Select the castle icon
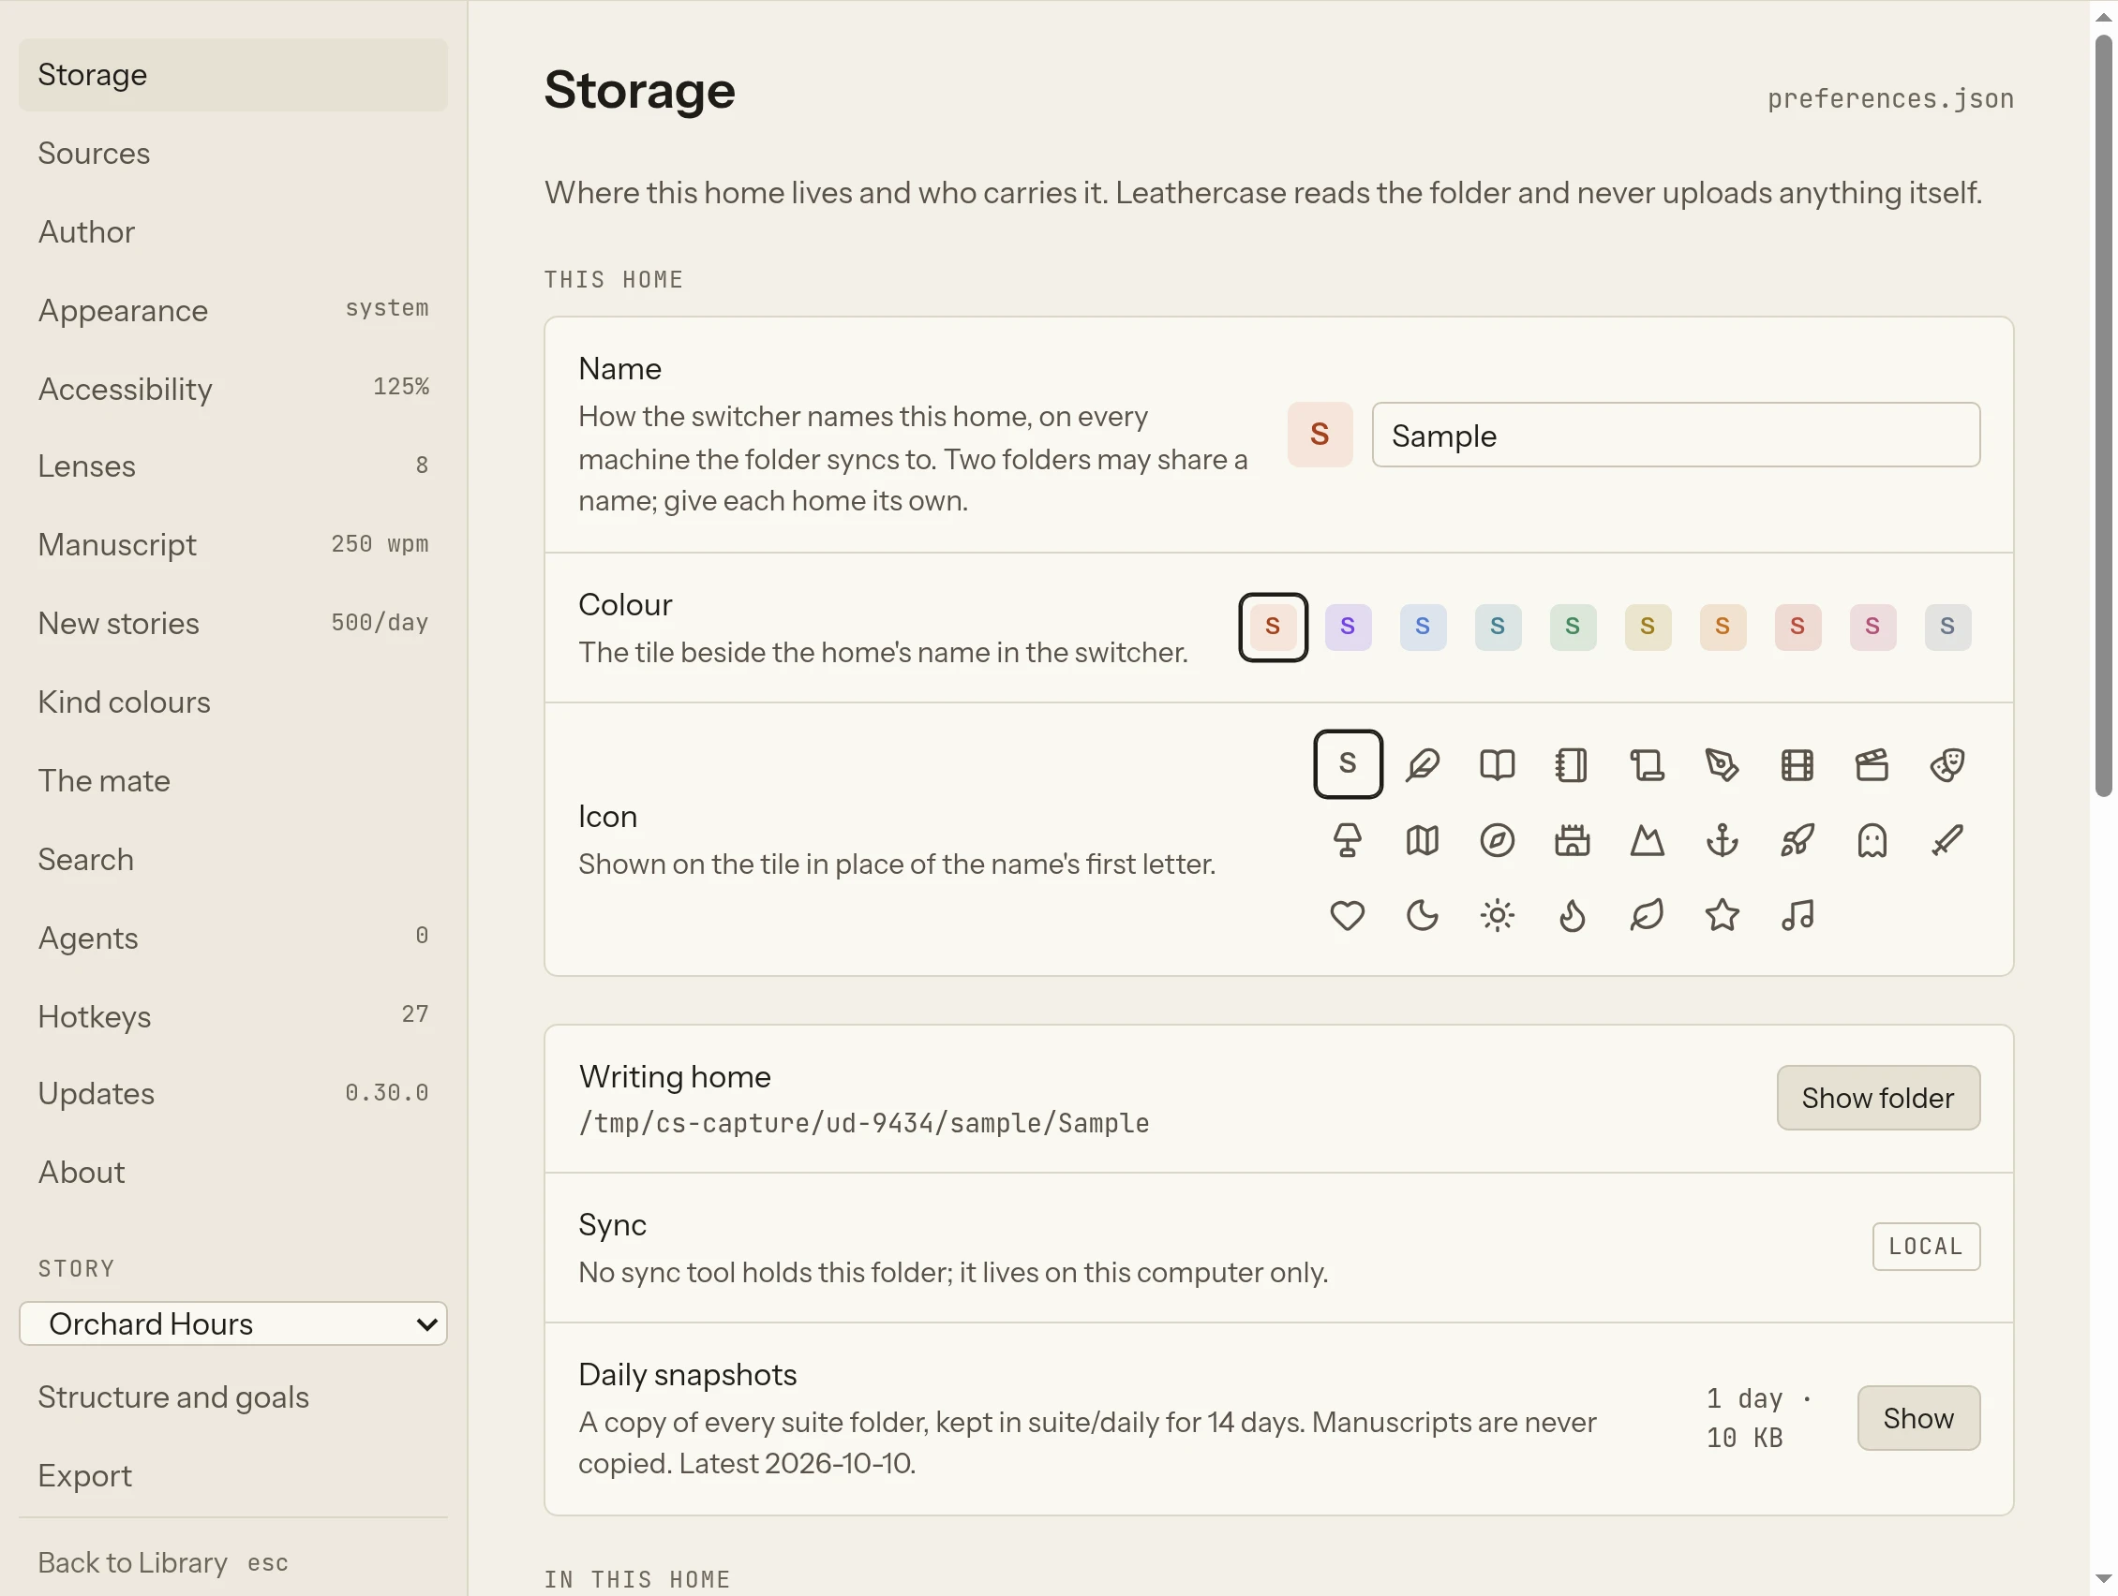This screenshot has height=1596, width=2118. coord(1572,839)
